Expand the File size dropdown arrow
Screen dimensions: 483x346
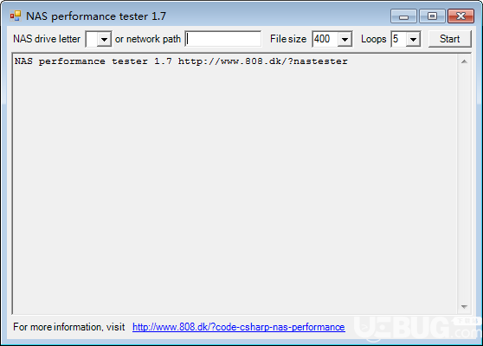(x=345, y=39)
